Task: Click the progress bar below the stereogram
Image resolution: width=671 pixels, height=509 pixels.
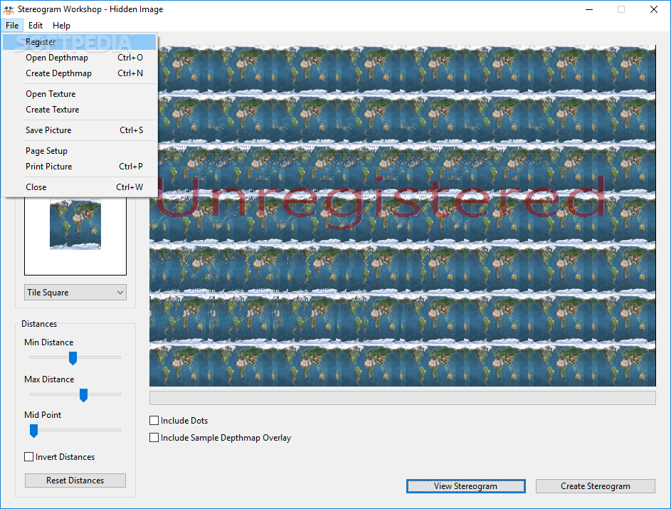Action: [x=402, y=398]
